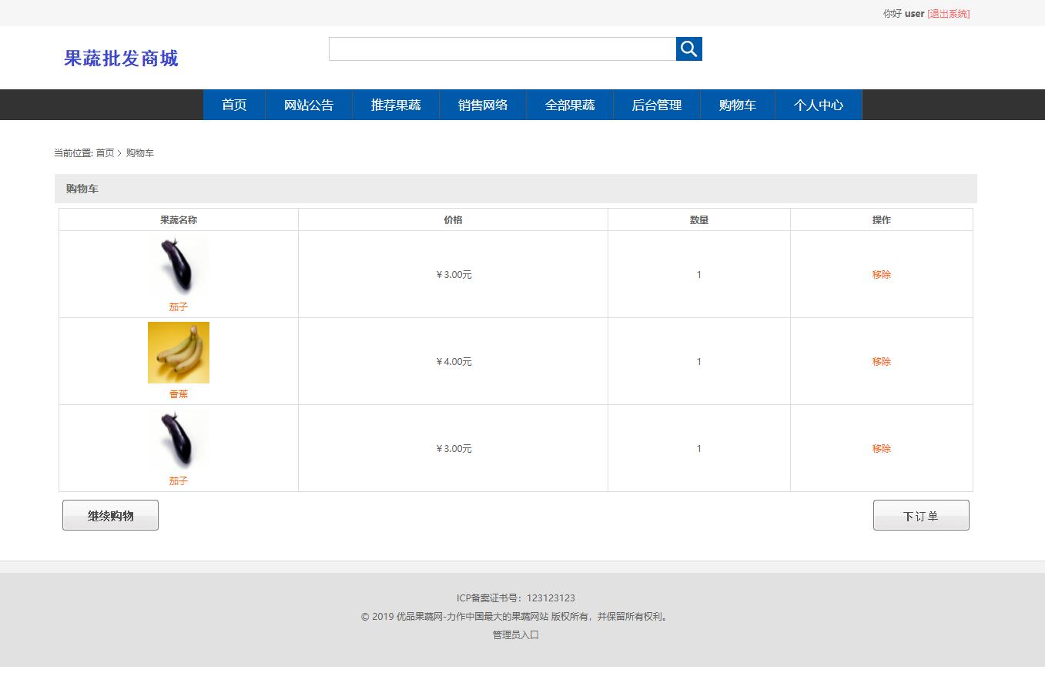Image resolution: width=1045 pixels, height=683 pixels.
Task: Open the 销售网络 page
Action: coord(482,105)
